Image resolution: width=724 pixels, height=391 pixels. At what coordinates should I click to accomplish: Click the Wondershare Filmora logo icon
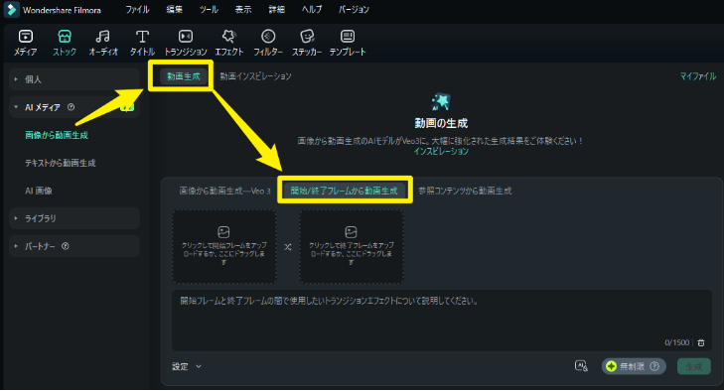[11, 10]
